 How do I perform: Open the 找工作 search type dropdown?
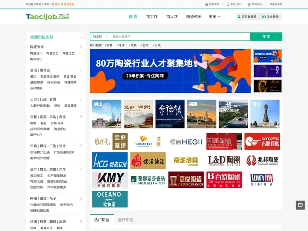coord(101,36)
